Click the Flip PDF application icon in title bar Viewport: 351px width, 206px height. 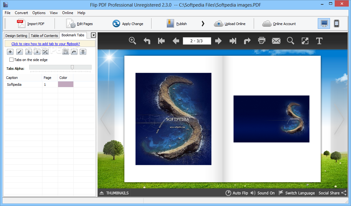(6, 4)
